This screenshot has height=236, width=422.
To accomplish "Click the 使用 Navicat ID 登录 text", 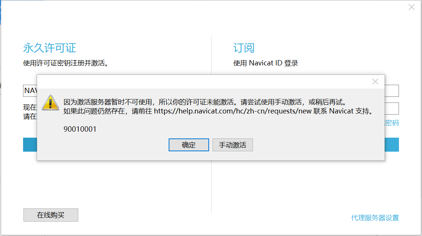I will tap(265, 63).
